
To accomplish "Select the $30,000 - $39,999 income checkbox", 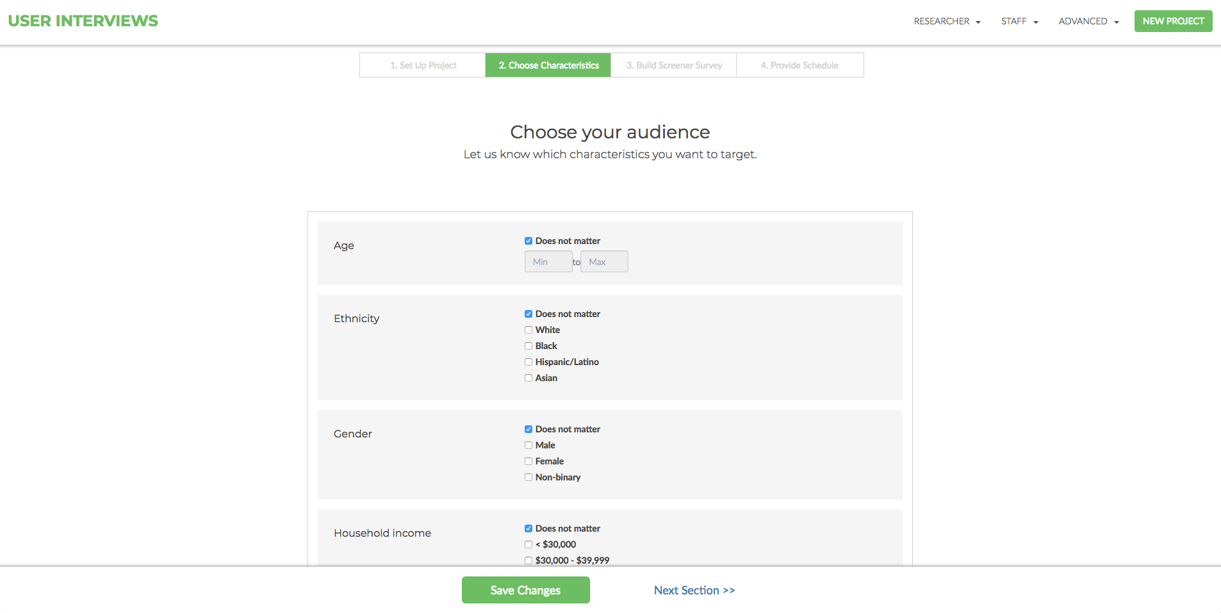I will tap(528, 560).
